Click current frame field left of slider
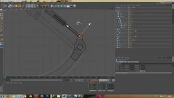174x98 pixels. [x=8, y=80]
